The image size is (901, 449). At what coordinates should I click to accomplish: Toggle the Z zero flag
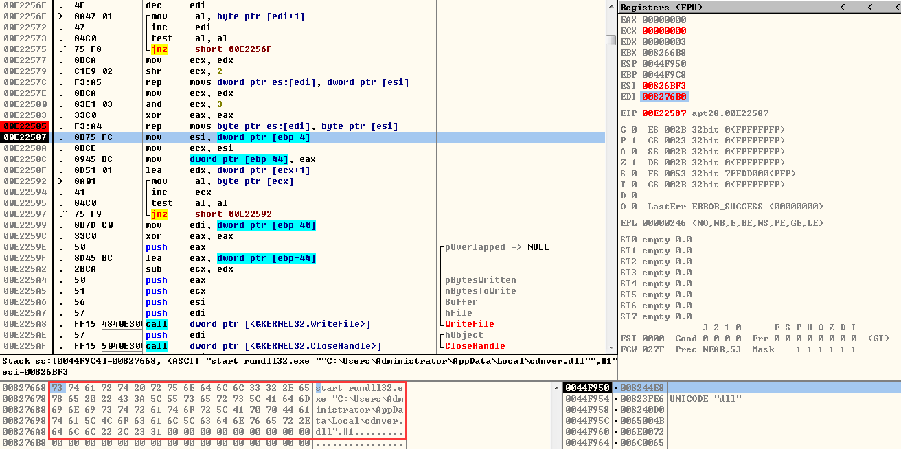[634, 162]
